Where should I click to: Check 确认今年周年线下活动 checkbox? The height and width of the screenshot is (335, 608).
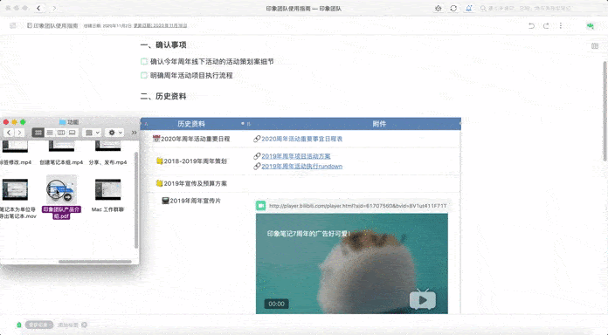click(144, 62)
